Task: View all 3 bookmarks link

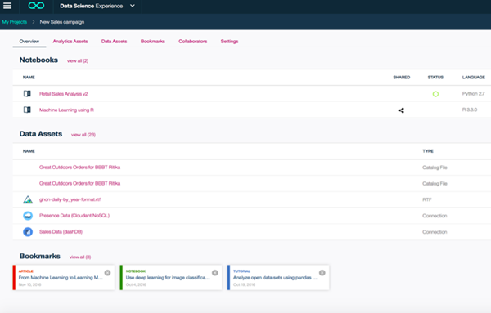Action: (x=80, y=257)
